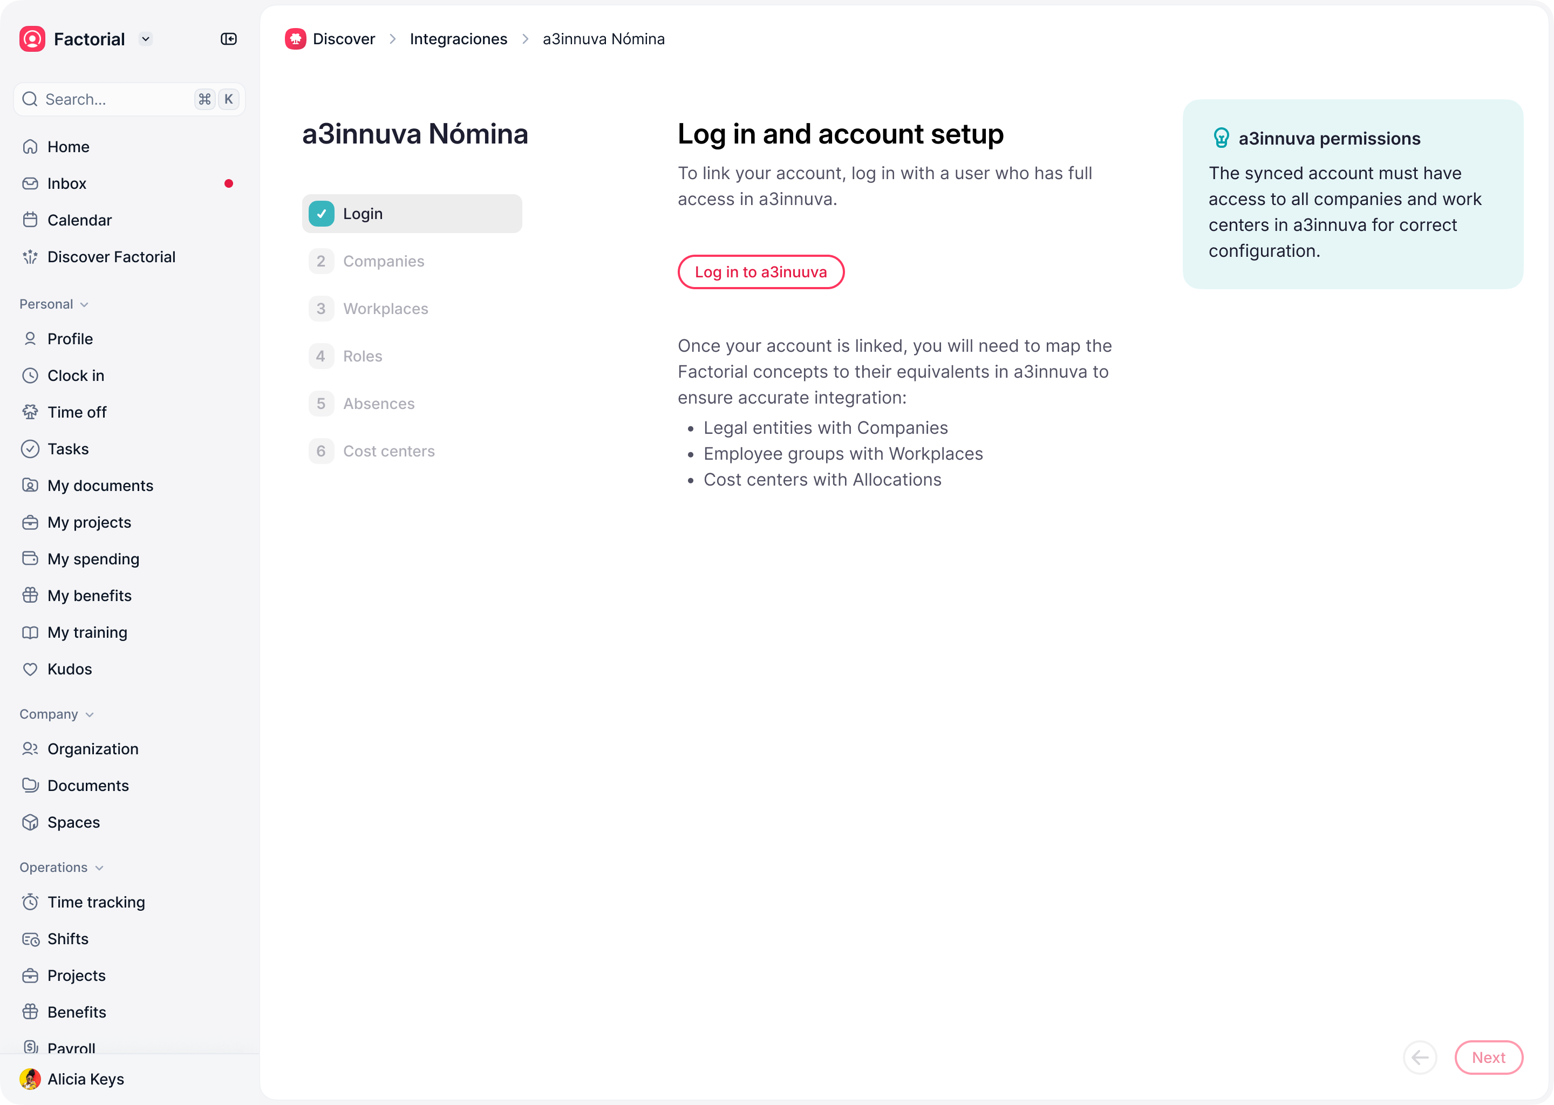Click the back arrow button

tap(1420, 1058)
